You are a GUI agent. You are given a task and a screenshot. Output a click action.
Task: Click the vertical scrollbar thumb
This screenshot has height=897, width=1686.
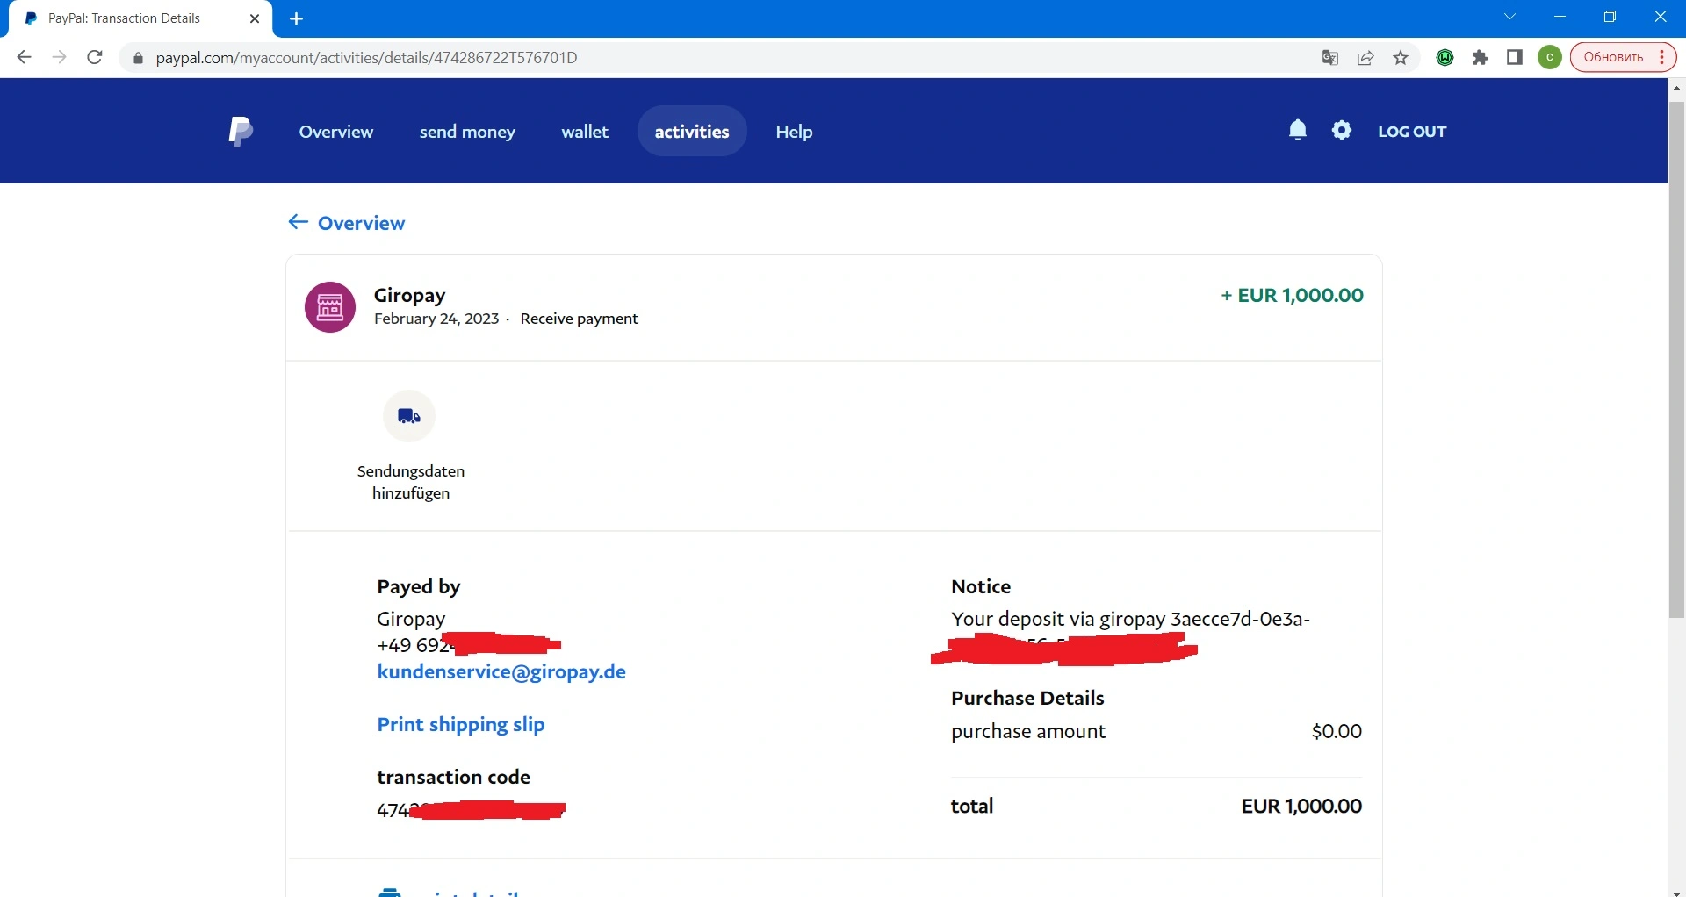1676,360
